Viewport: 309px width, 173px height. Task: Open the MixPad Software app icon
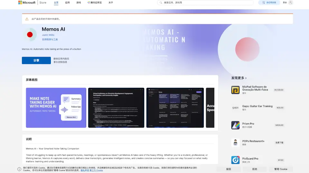tap(235, 90)
